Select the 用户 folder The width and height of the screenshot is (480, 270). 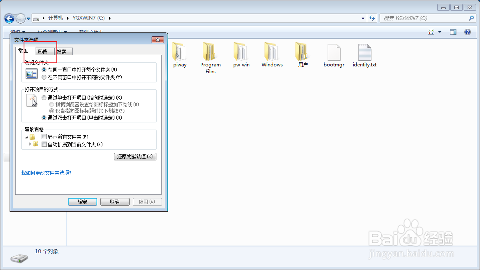coord(303,55)
